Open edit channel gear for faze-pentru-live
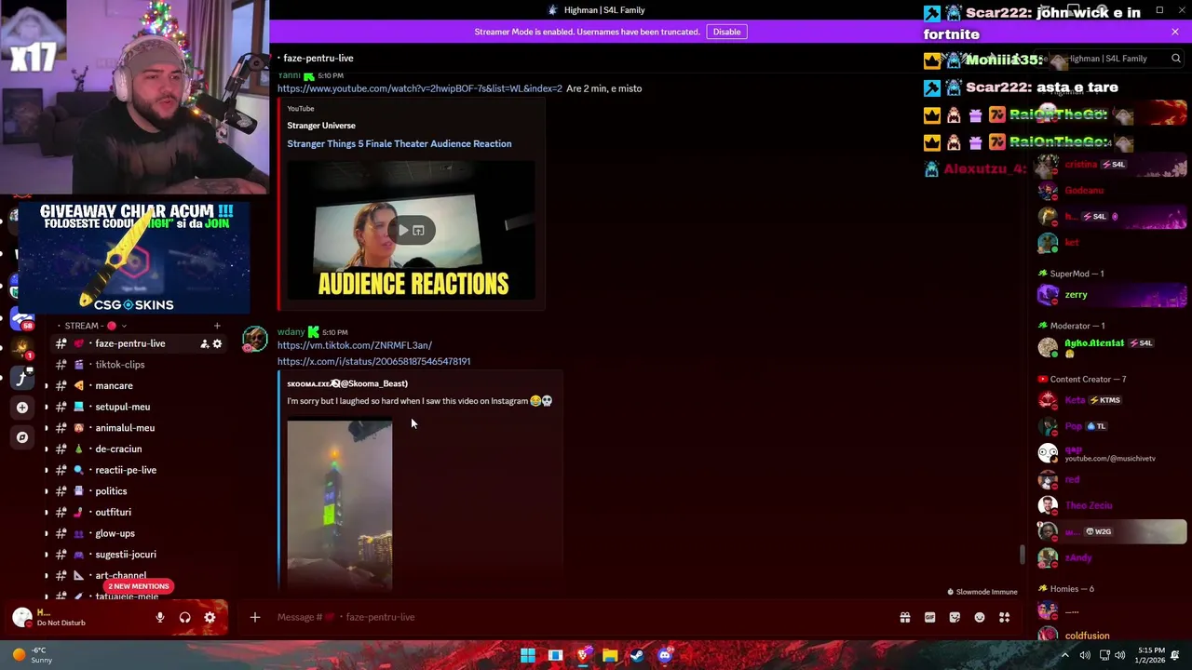This screenshot has width=1192, height=670. (217, 343)
